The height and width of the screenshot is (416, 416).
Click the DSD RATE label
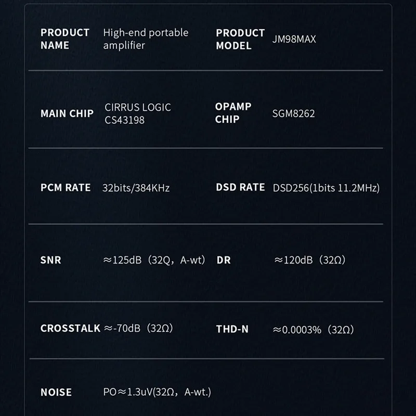click(240, 188)
